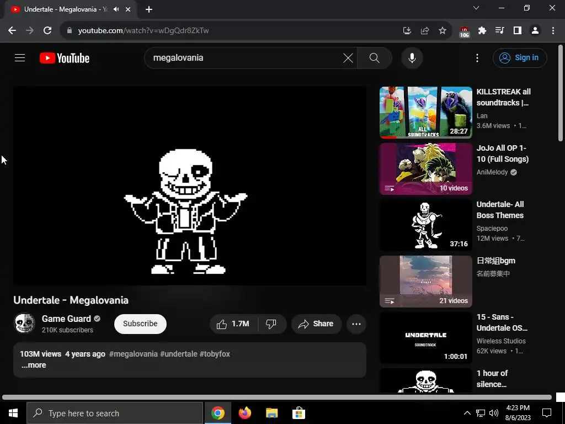The width and height of the screenshot is (565, 424).
Task: Open JoJo All OP 1-10 playlist thumbnail
Action: 425,168
